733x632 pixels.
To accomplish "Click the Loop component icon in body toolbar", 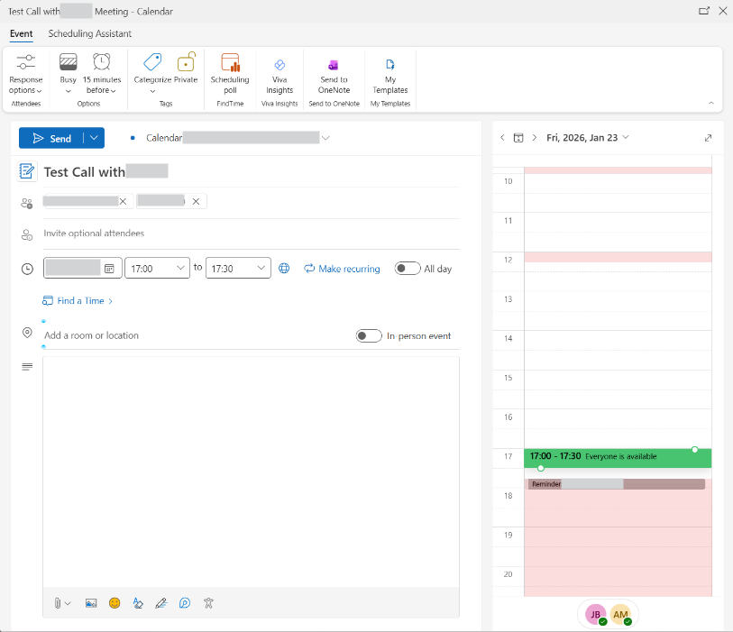I will pos(185,603).
